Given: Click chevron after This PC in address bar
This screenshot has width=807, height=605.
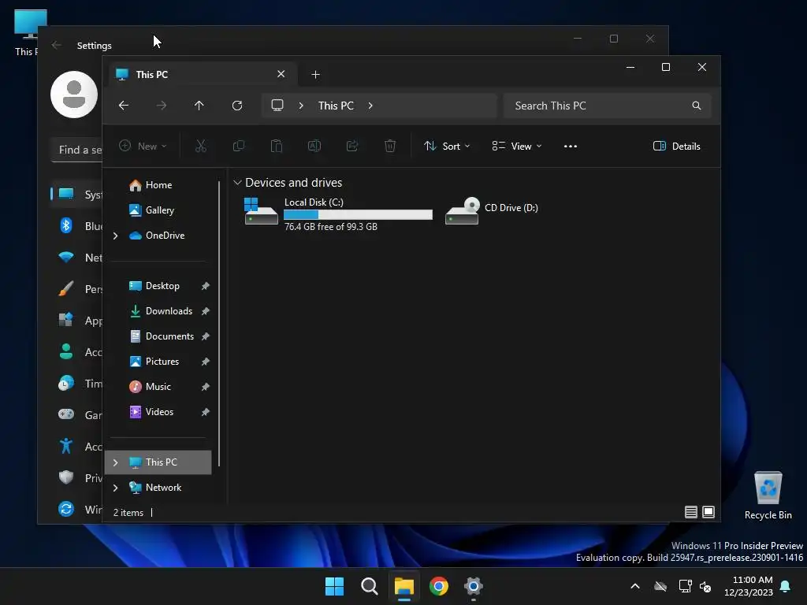Looking at the screenshot, I should pos(370,106).
